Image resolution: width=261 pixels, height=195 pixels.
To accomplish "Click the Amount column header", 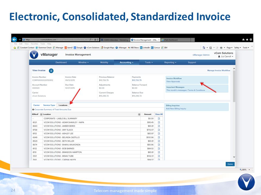I will (148, 114).
